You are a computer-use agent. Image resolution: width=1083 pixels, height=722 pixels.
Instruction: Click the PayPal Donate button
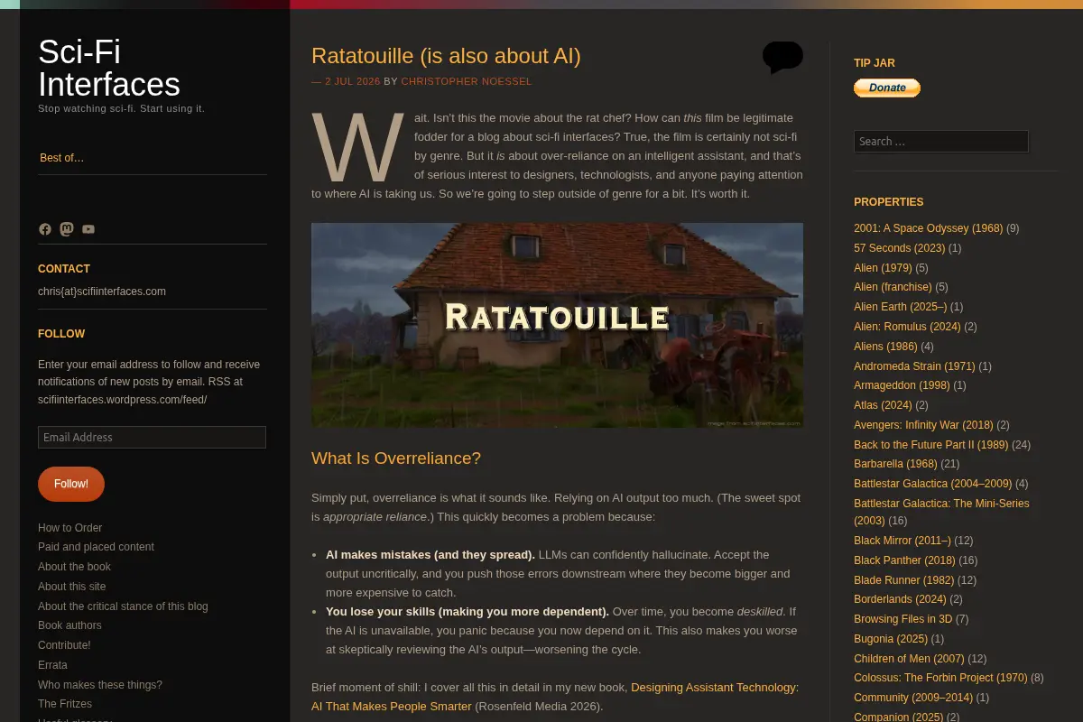click(887, 88)
